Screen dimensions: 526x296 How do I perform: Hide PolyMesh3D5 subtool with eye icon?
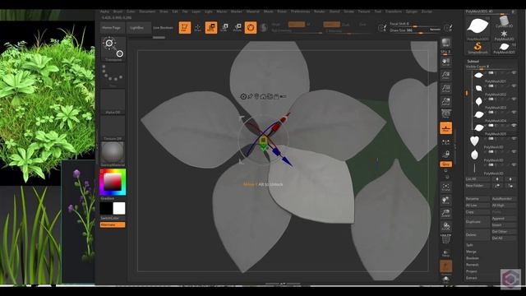514,126
